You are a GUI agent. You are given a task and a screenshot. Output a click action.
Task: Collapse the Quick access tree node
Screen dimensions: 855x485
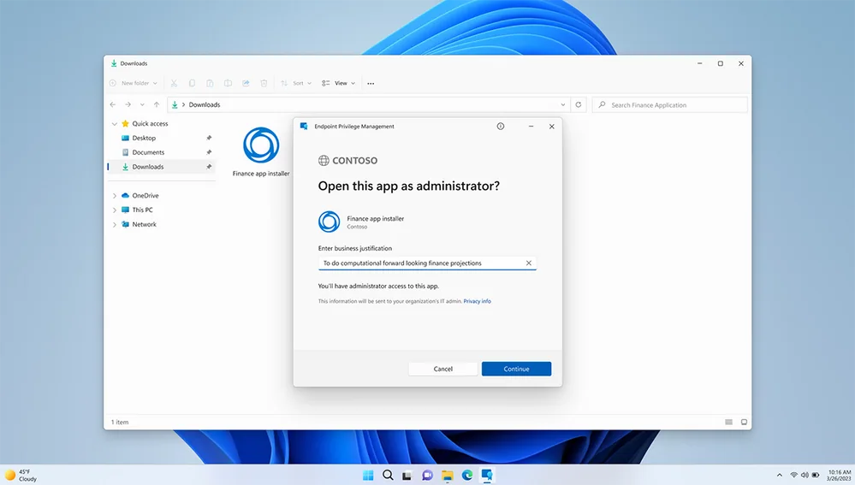[115, 124]
